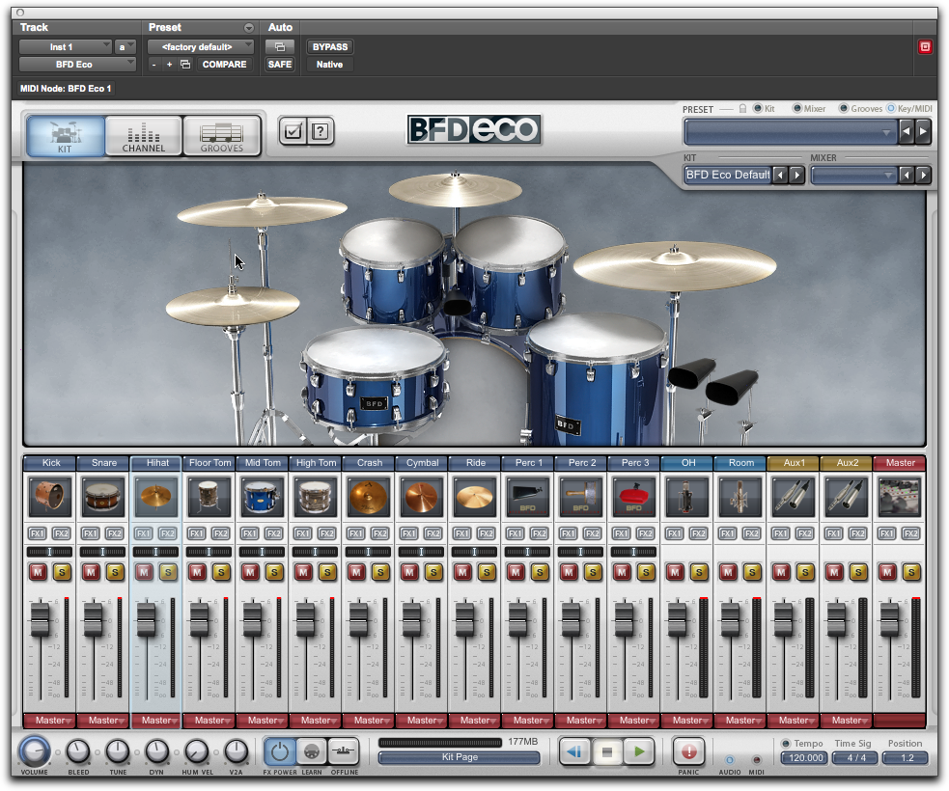Select the High Tom kit piece icon
The height and width of the screenshot is (791, 949).
[x=316, y=497]
